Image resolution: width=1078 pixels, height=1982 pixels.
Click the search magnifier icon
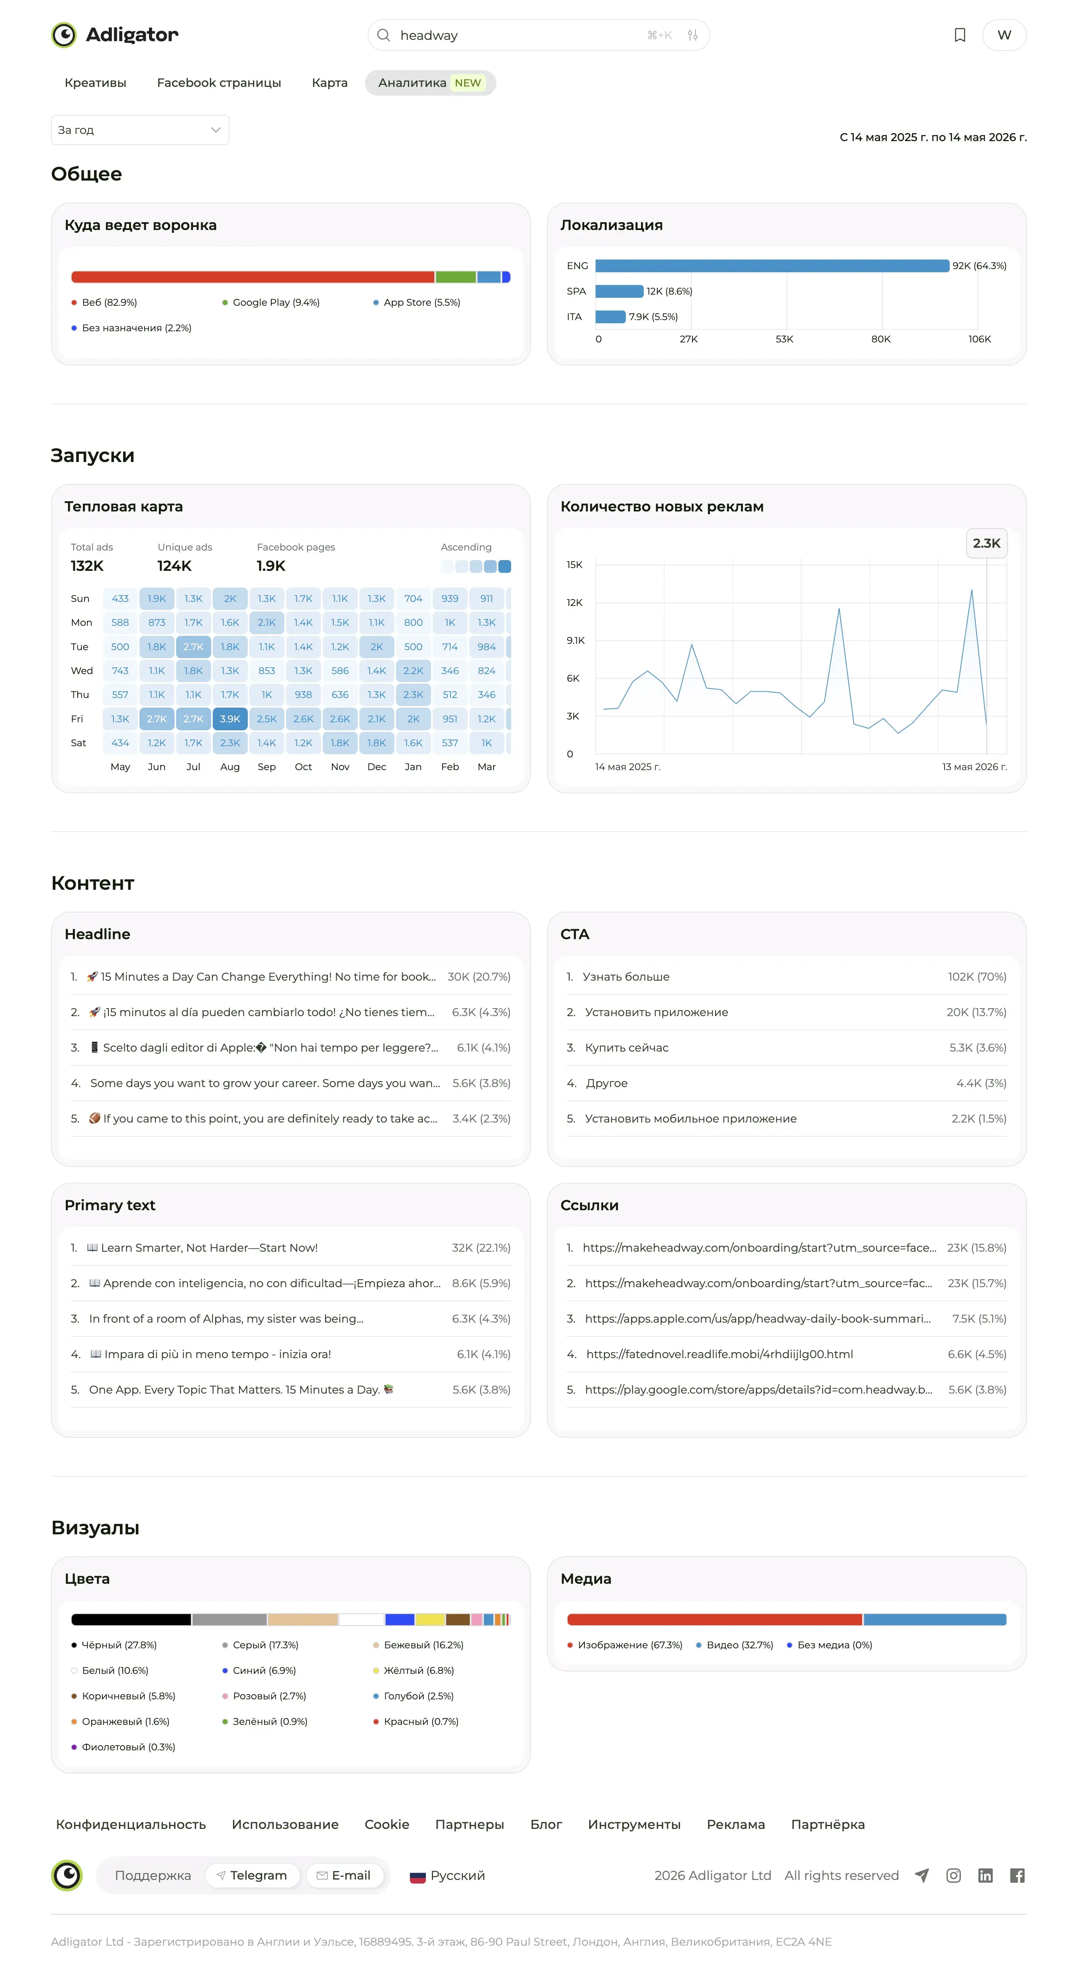[384, 35]
